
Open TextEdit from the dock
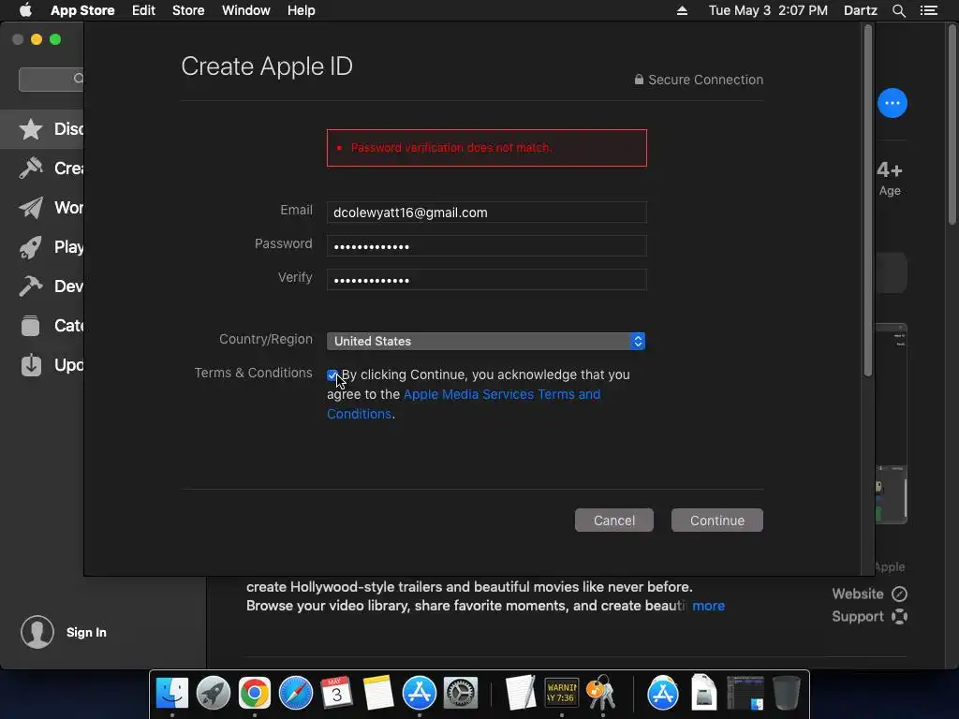click(521, 693)
